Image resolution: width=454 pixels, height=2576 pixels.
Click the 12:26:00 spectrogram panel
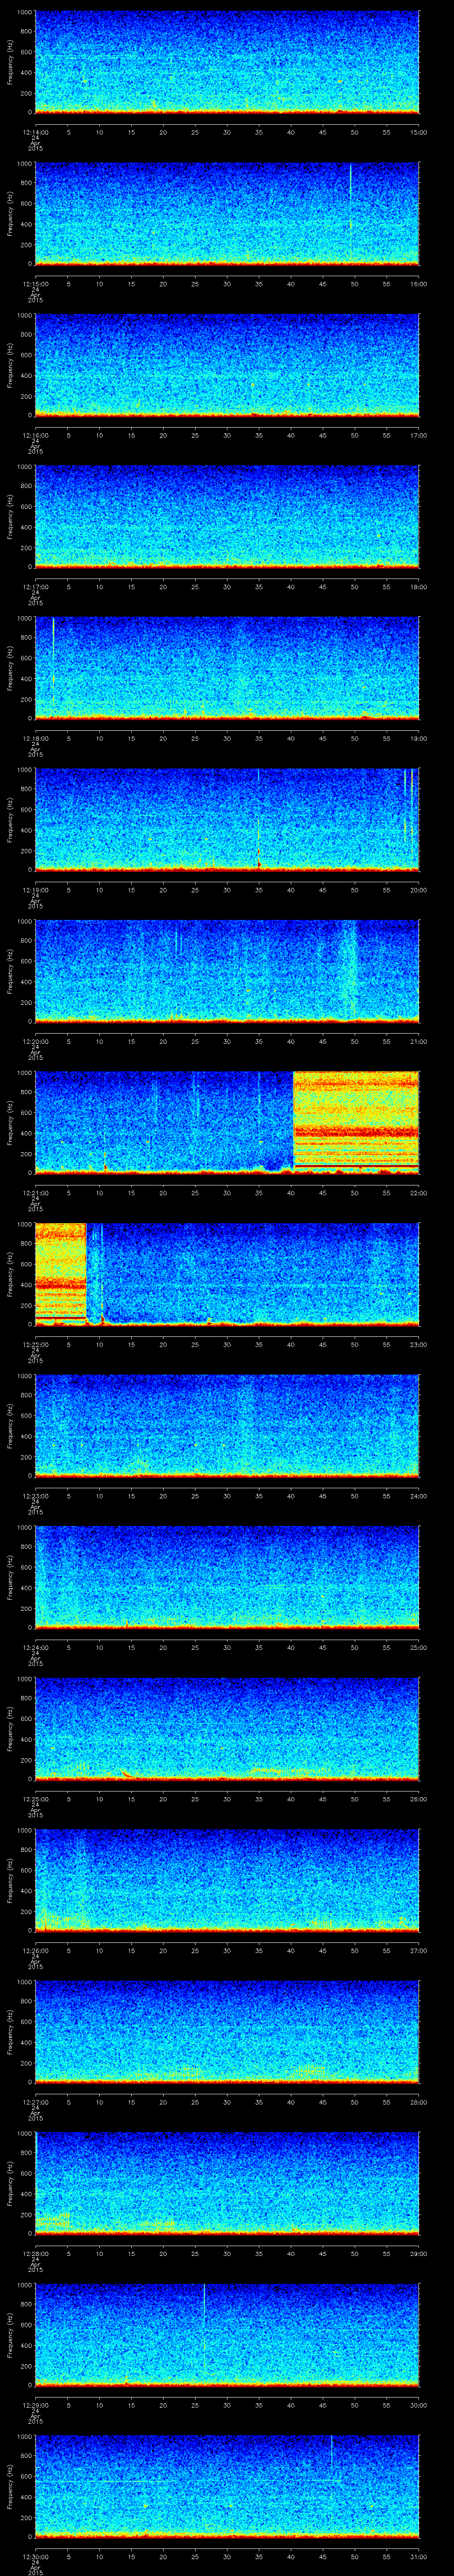227,1879
